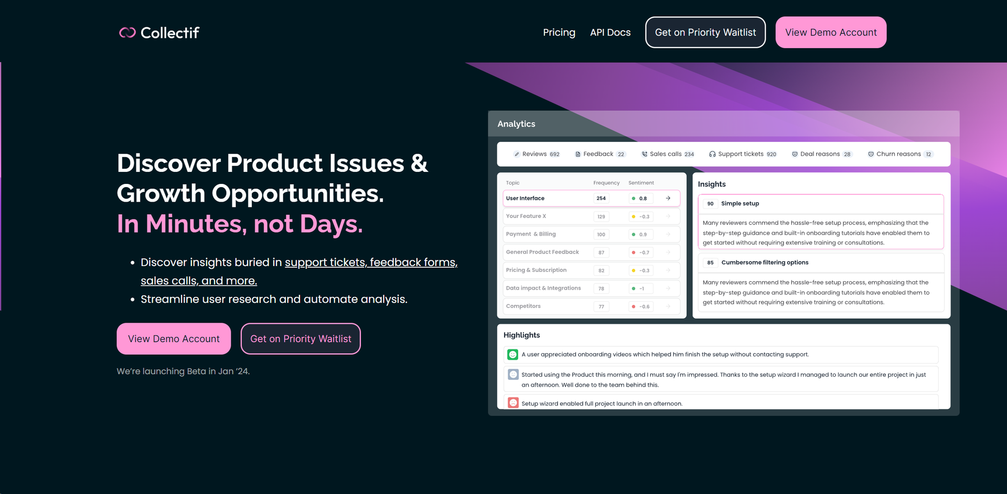Click the green smiley highlight icon
Viewport: 1007px width, 494px height.
(x=513, y=355)
